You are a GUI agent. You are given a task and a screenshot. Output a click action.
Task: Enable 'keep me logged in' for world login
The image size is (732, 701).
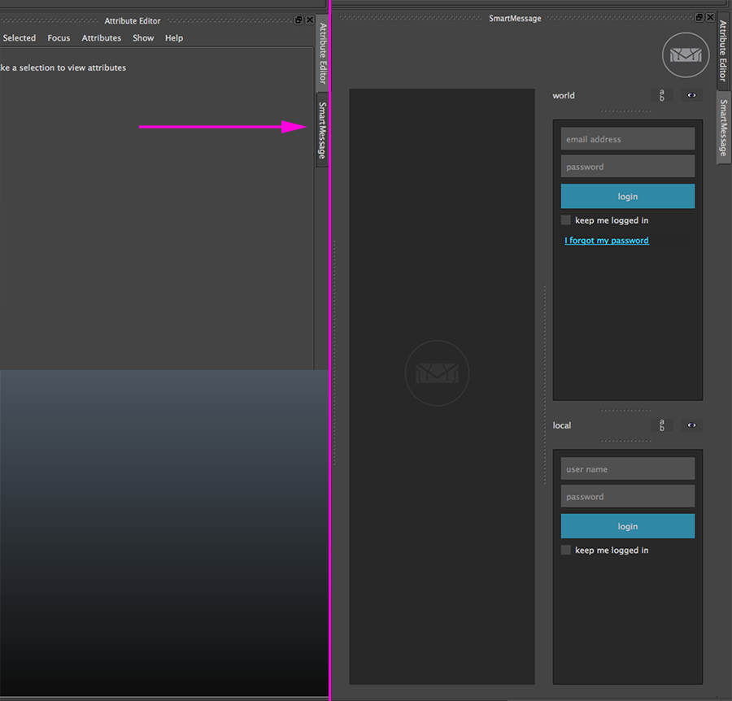click(566, 220)
